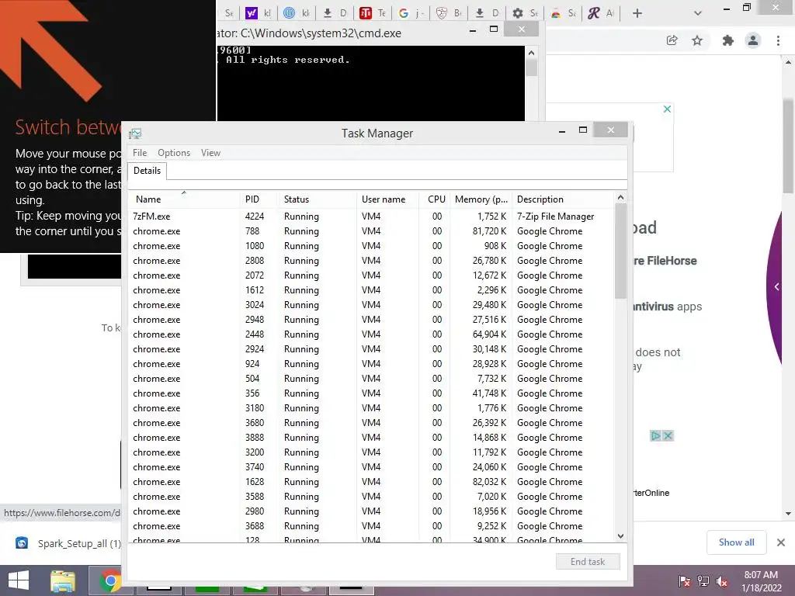The width and height of the screenshot is (795, 596).
Task: Select chrome.exe with PID 1628
Action: click(x=371, y=482)
